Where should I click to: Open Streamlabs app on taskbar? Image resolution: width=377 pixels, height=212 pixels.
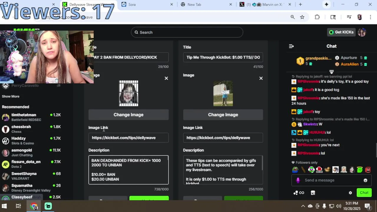[48, 206]
